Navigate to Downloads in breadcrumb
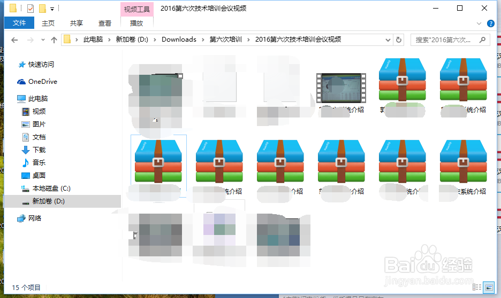This screenshot has height=298, width=501. (x=179, y=40)
